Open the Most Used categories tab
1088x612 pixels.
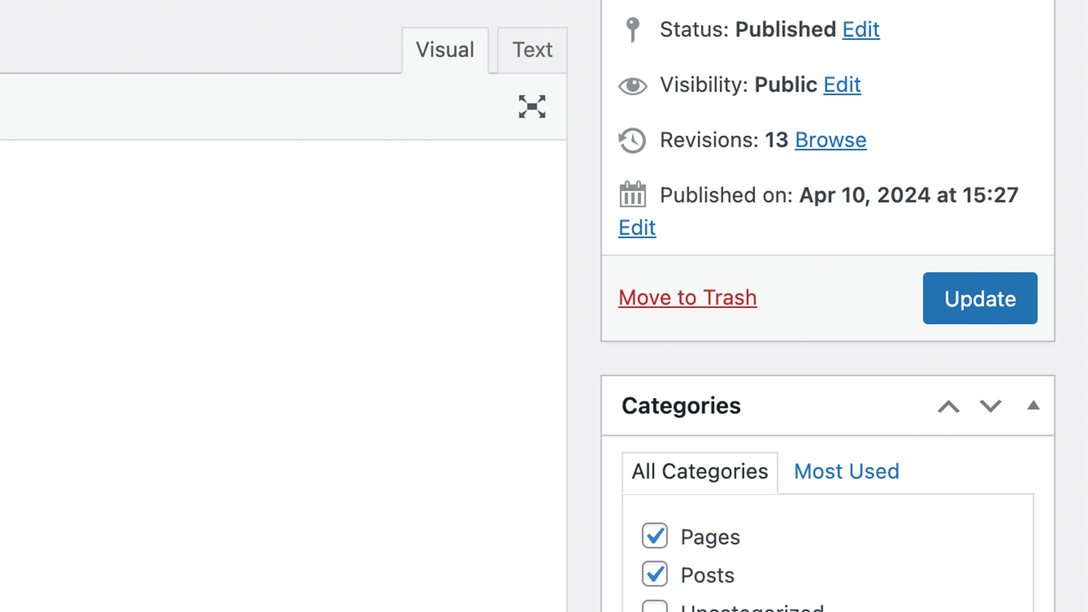846,471
